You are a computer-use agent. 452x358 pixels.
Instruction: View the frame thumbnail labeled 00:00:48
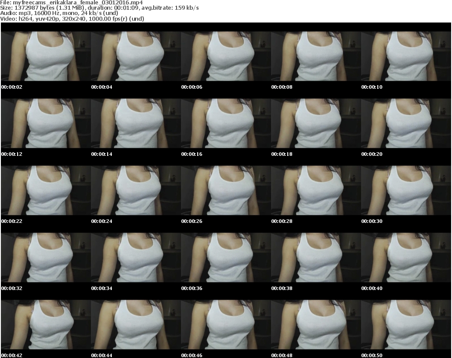(x=316, y=324)
